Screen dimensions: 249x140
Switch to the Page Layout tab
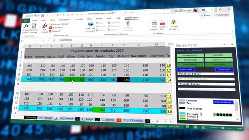(65, 19)
